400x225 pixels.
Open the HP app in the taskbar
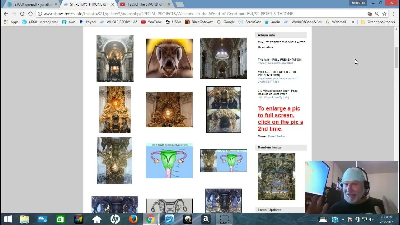coord(115,219)
